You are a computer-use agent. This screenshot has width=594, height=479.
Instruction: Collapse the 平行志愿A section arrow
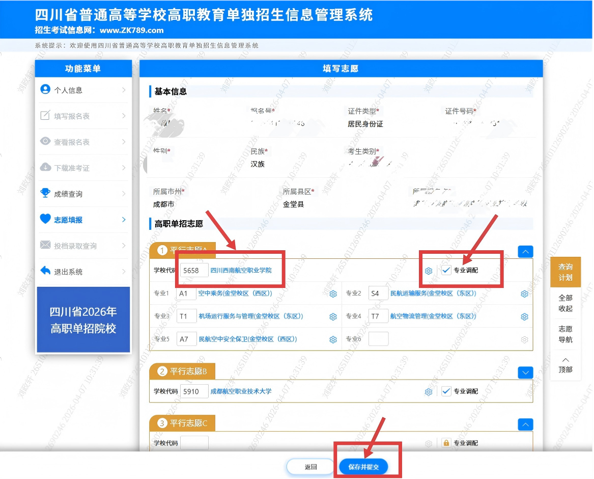point(525,252)
